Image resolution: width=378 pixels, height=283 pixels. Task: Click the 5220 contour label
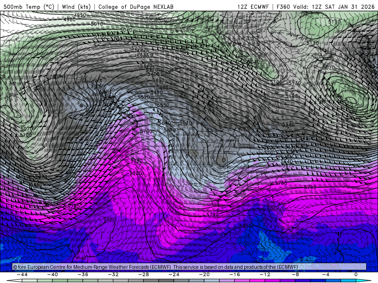tap(137, 49)
